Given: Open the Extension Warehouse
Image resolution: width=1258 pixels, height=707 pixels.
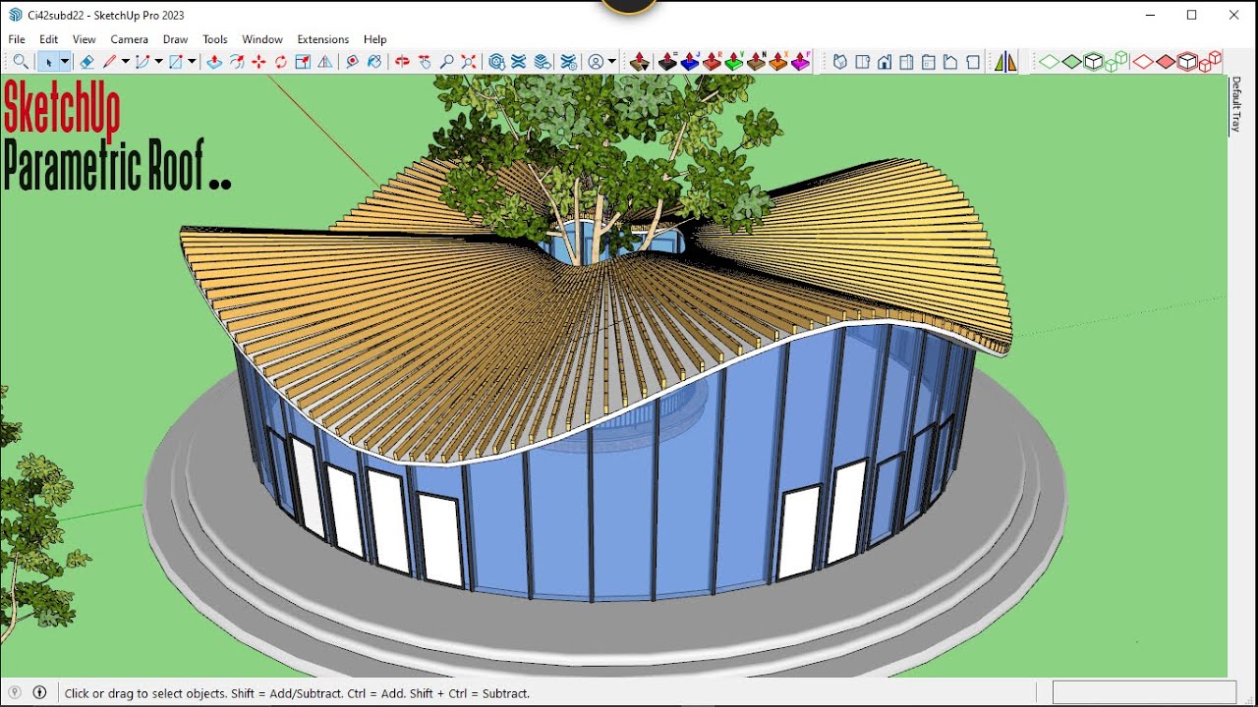Looking at the screenshot, I should [519, 62].
